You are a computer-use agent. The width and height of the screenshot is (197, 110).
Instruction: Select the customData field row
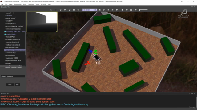11,55
